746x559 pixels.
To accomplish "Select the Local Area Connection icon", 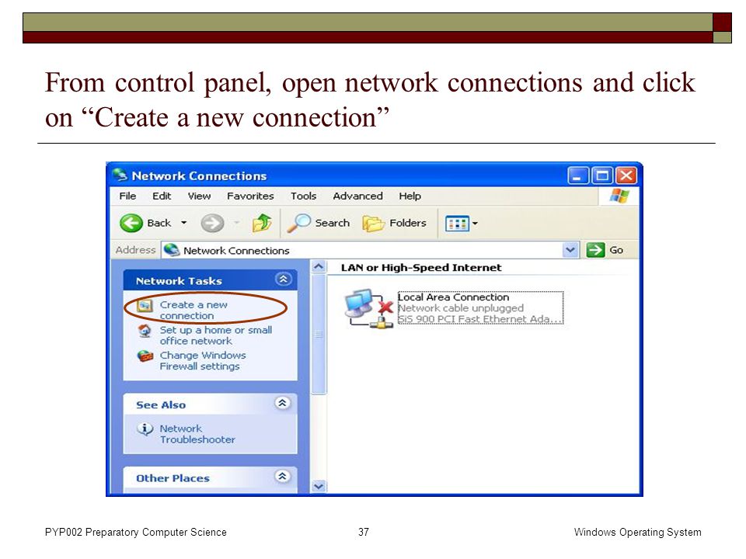I will [369, 308].
